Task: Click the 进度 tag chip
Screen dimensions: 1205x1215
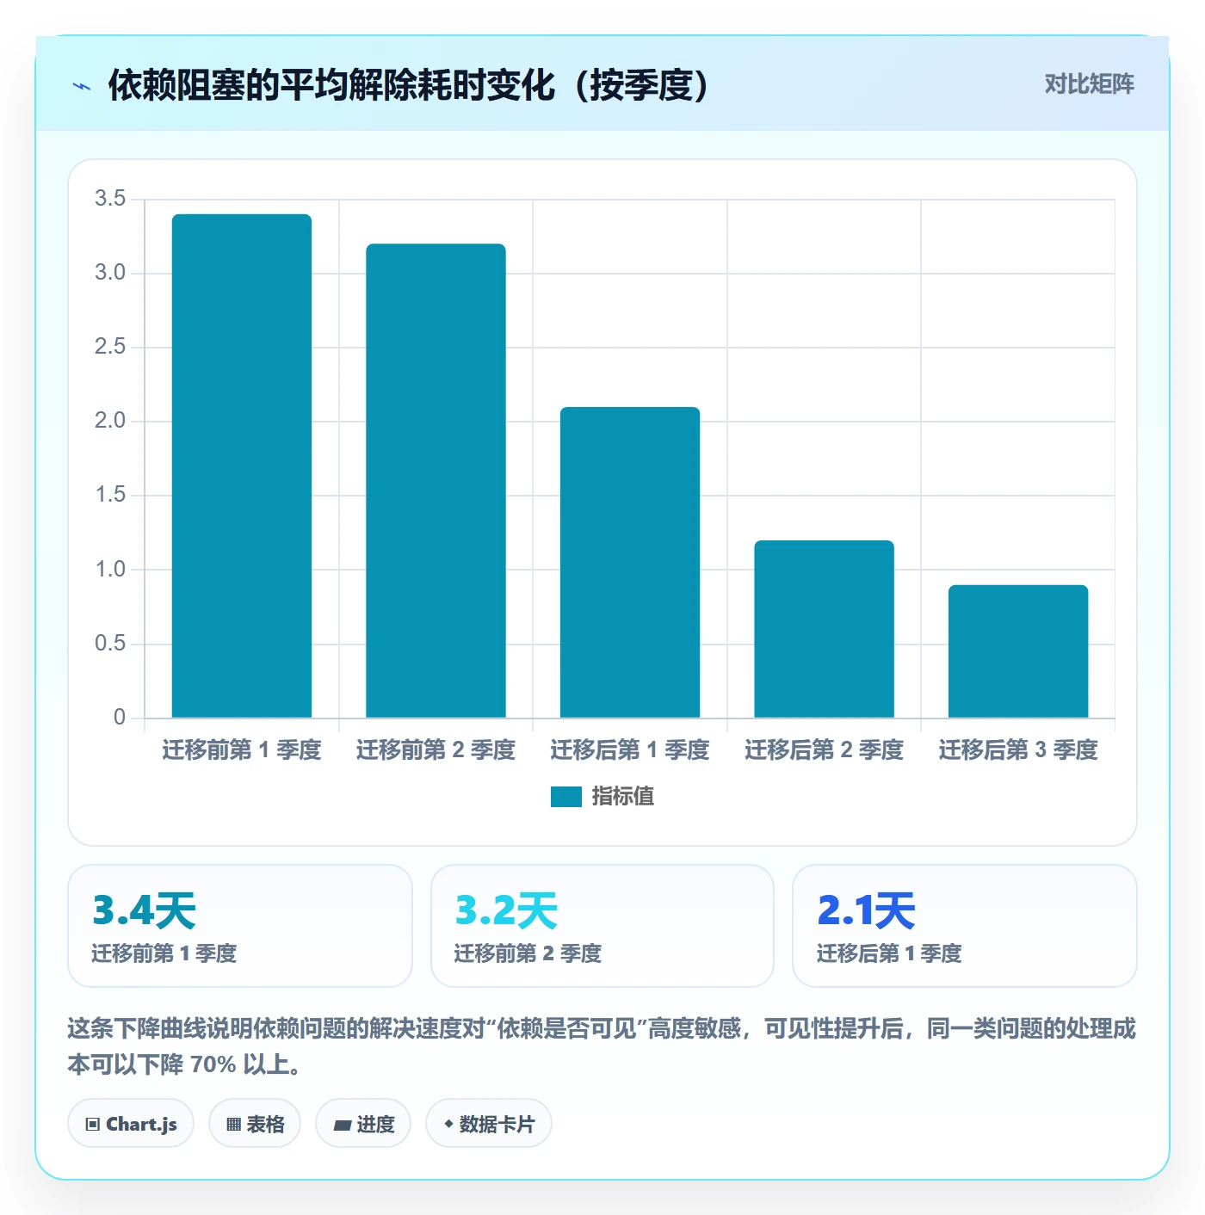Action: 363,1124
